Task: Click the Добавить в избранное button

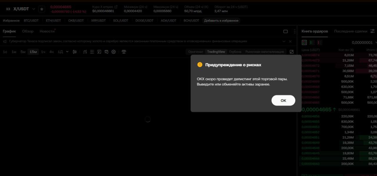Action: coord(221,21)
